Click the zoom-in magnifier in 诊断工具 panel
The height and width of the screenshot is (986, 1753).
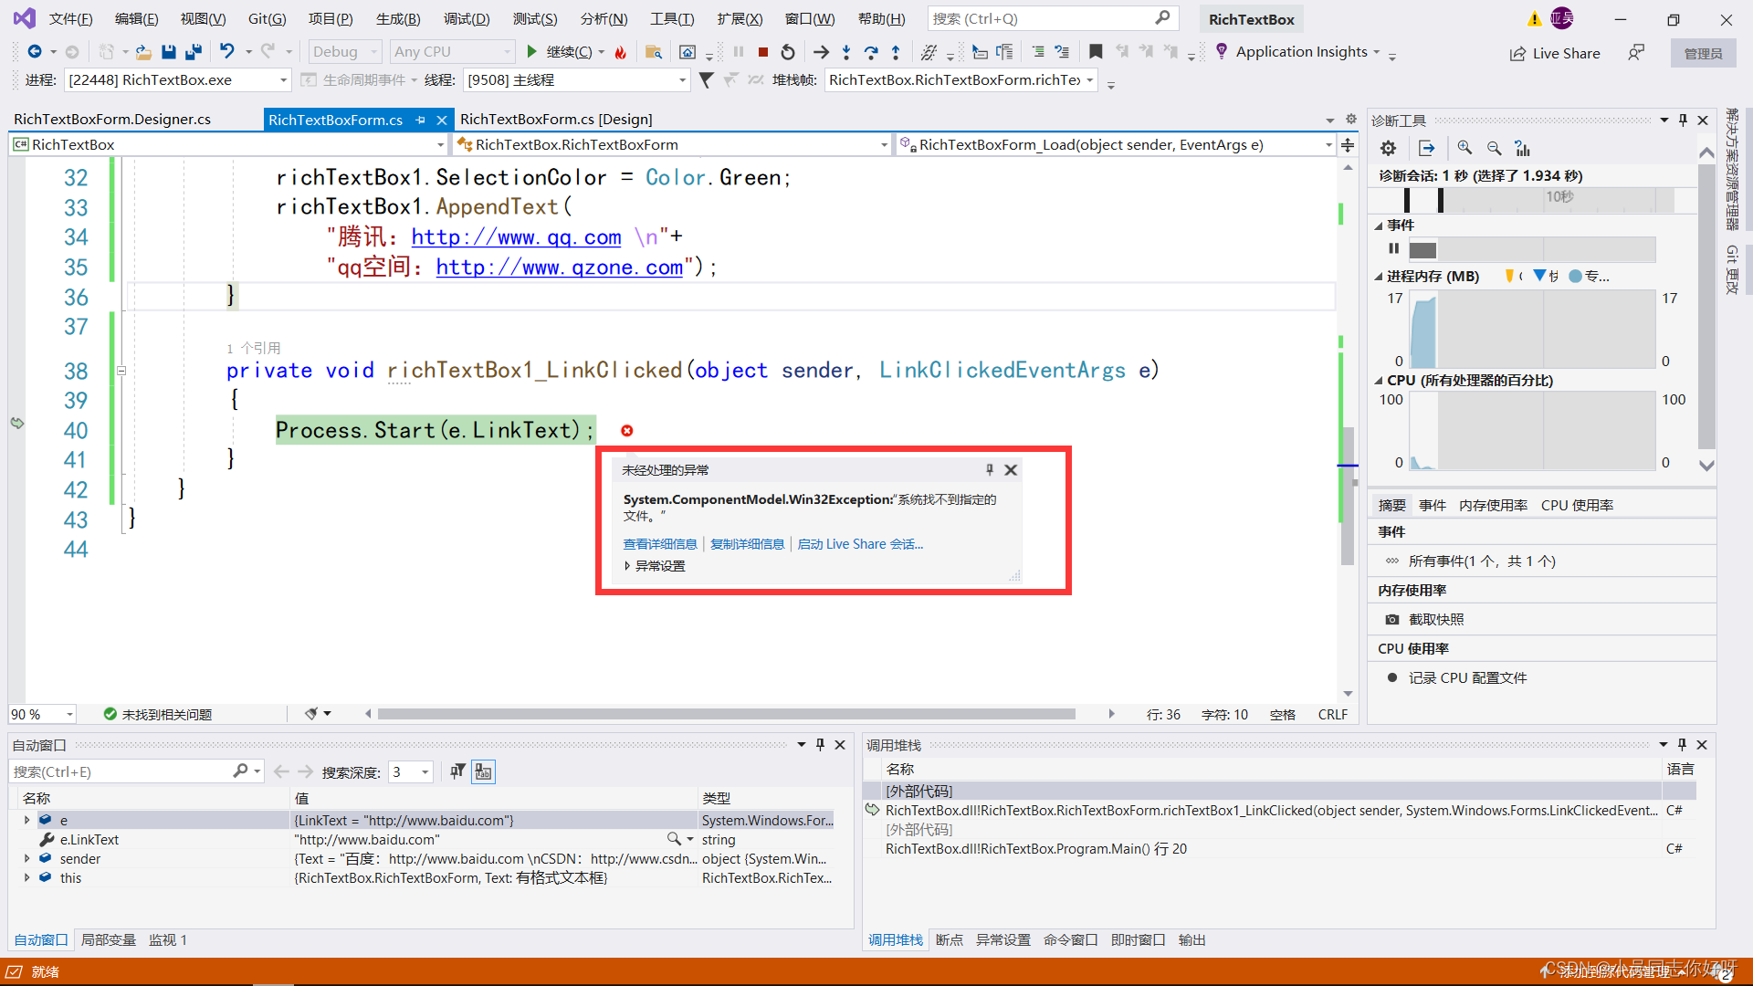1465,148
